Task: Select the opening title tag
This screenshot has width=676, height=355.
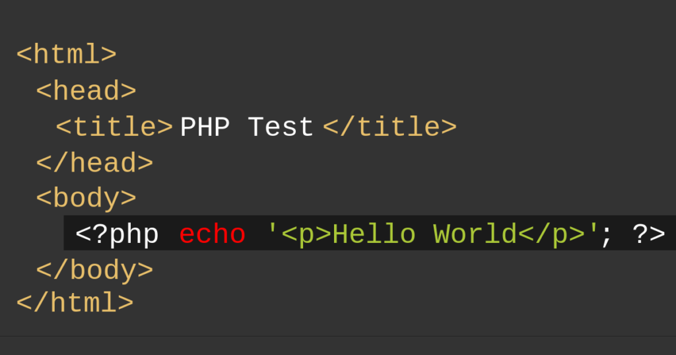Action: click(x=114, y=127)
